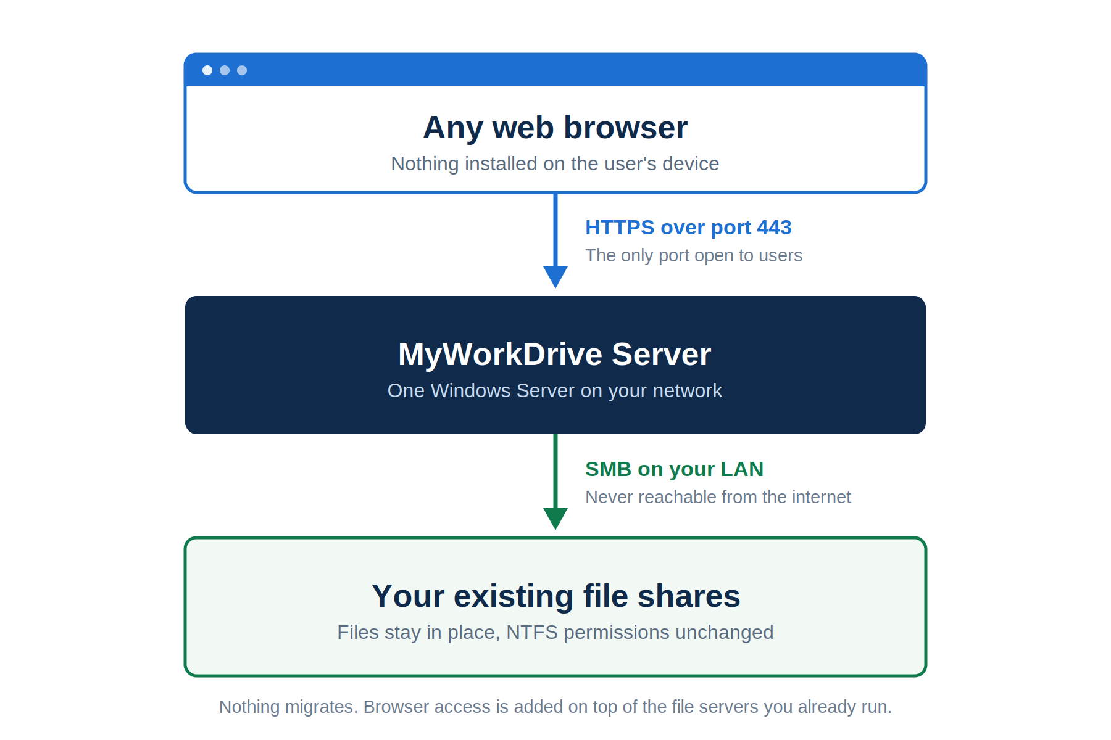Click the "Any web browser" heading
The width and height of the screenshot is (1111, 740).
tap(555, 128)
